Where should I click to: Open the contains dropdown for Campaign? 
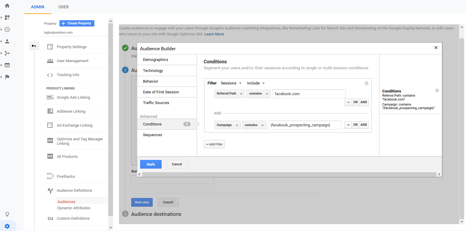[254, 125]
